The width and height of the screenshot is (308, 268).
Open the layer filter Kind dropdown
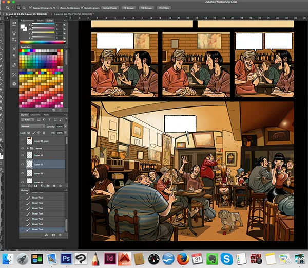(x=28, y=120)
